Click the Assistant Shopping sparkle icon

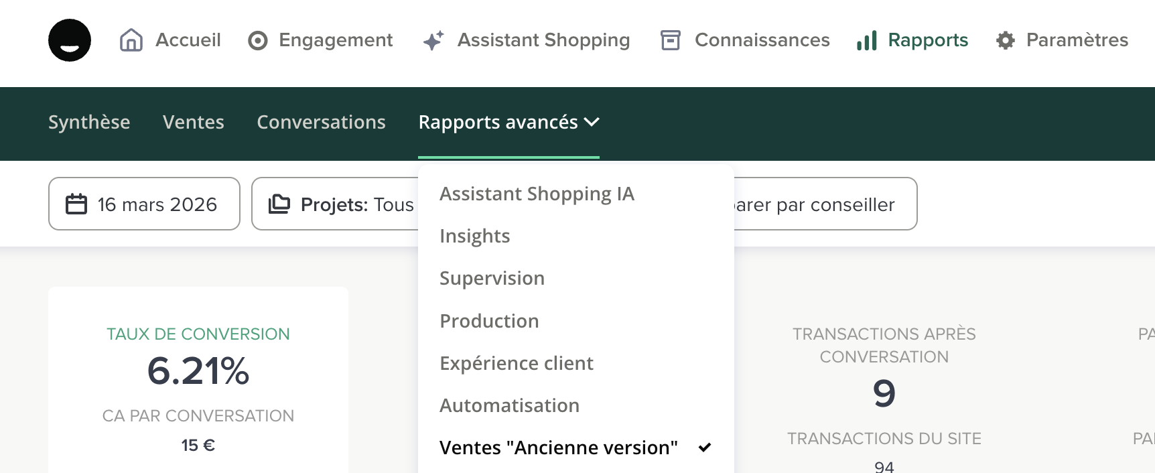click(x=433, y=41)
